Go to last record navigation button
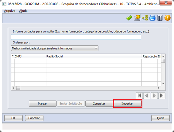Screen dimensions: 174x132 click(x=162, y=96)
